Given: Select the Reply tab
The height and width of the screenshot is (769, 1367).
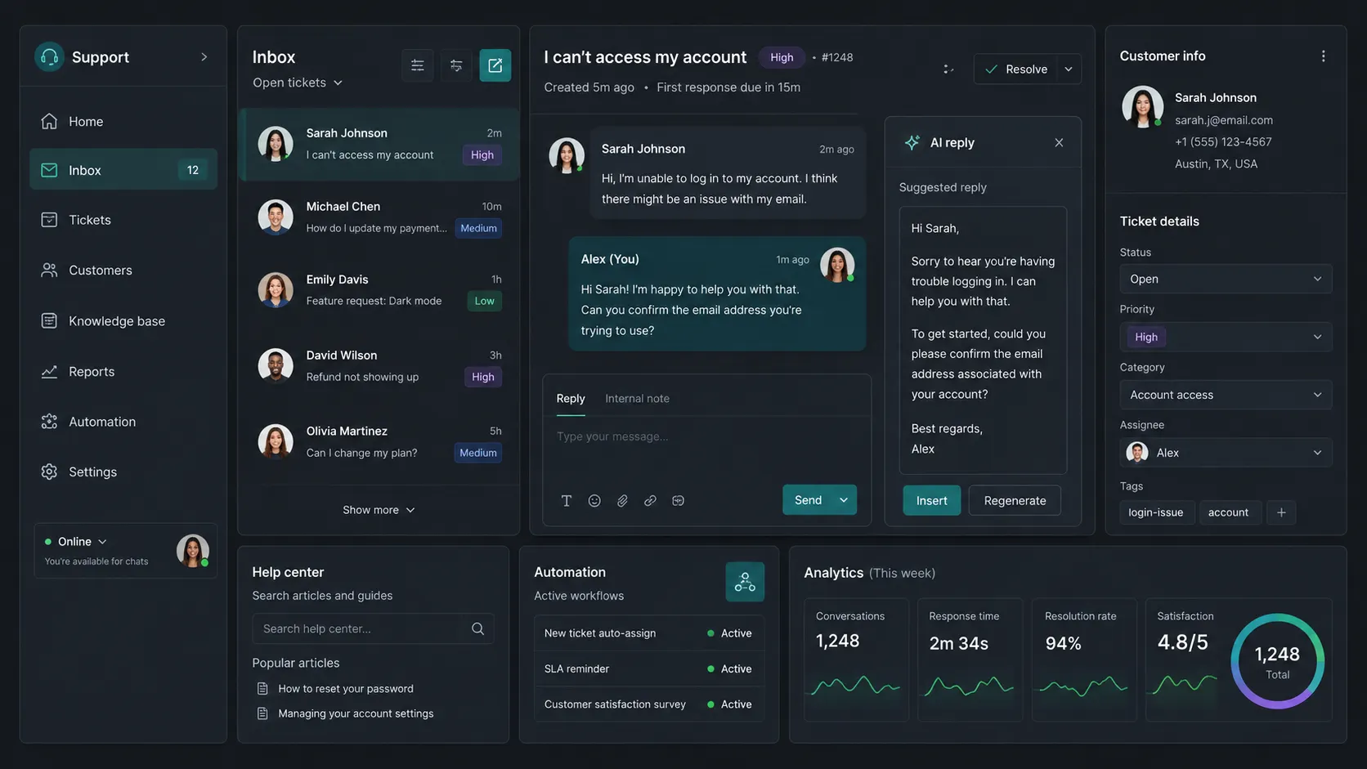Looking at the screenshot, I should 571,399.
